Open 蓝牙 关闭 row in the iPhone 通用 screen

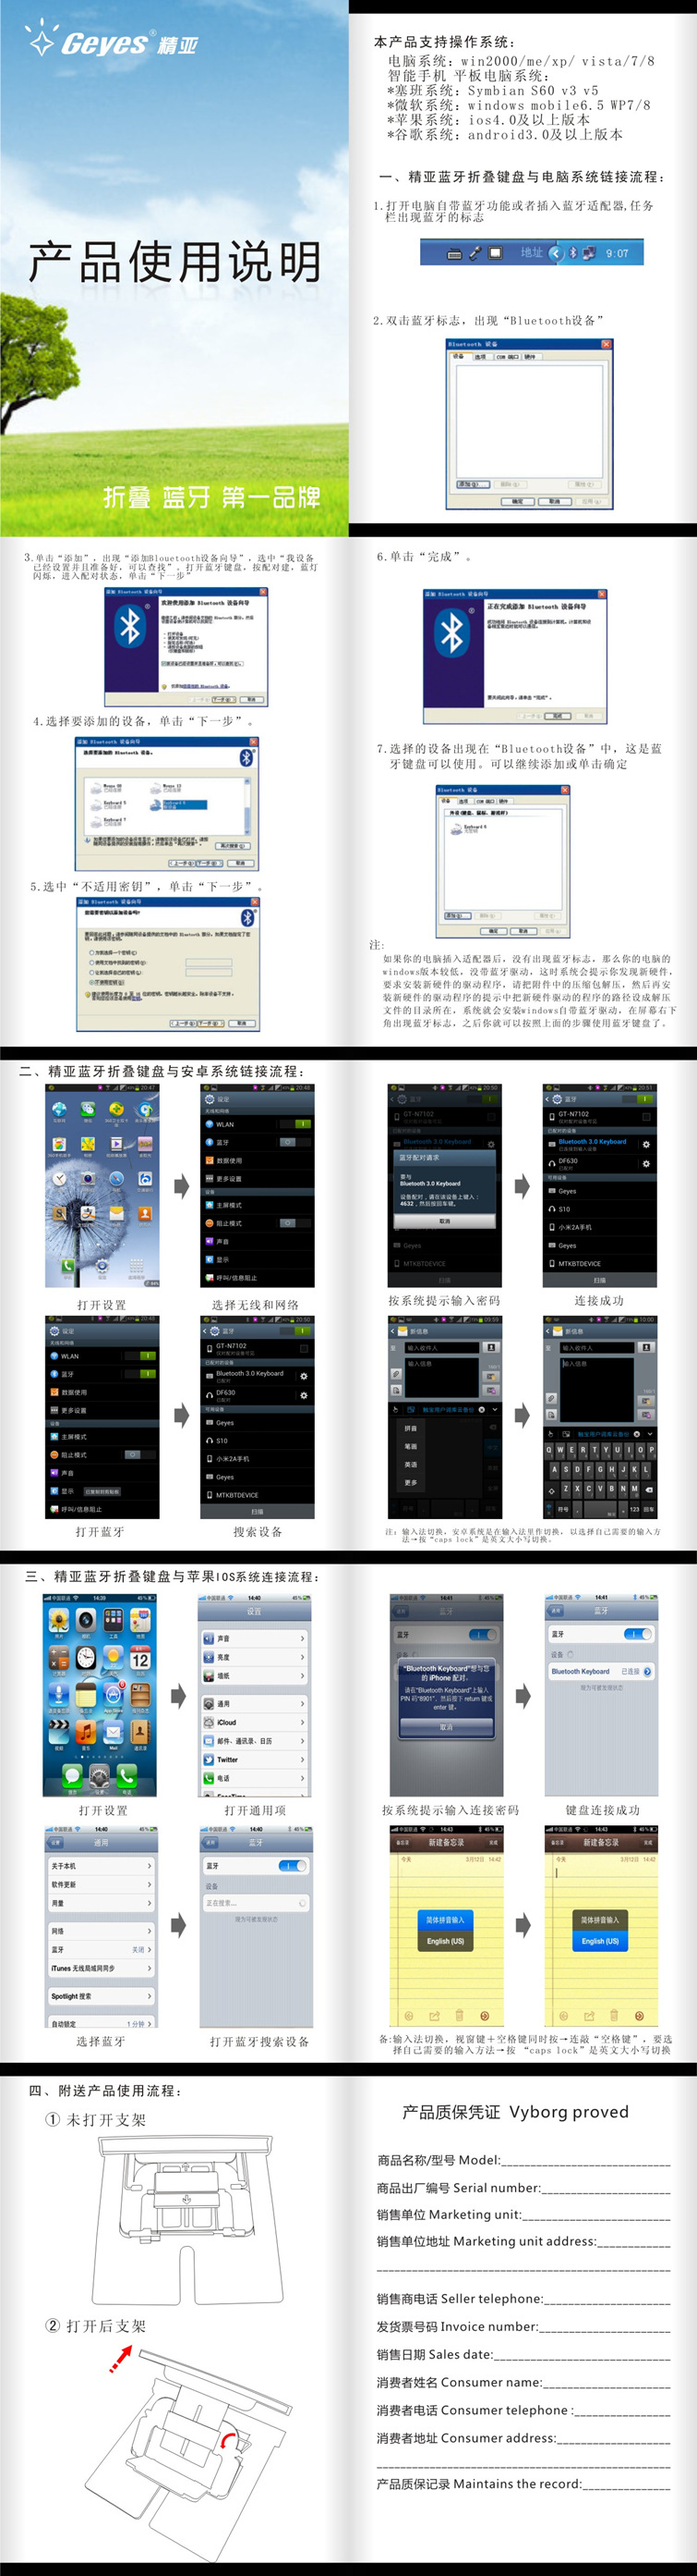coord(101,1949)
